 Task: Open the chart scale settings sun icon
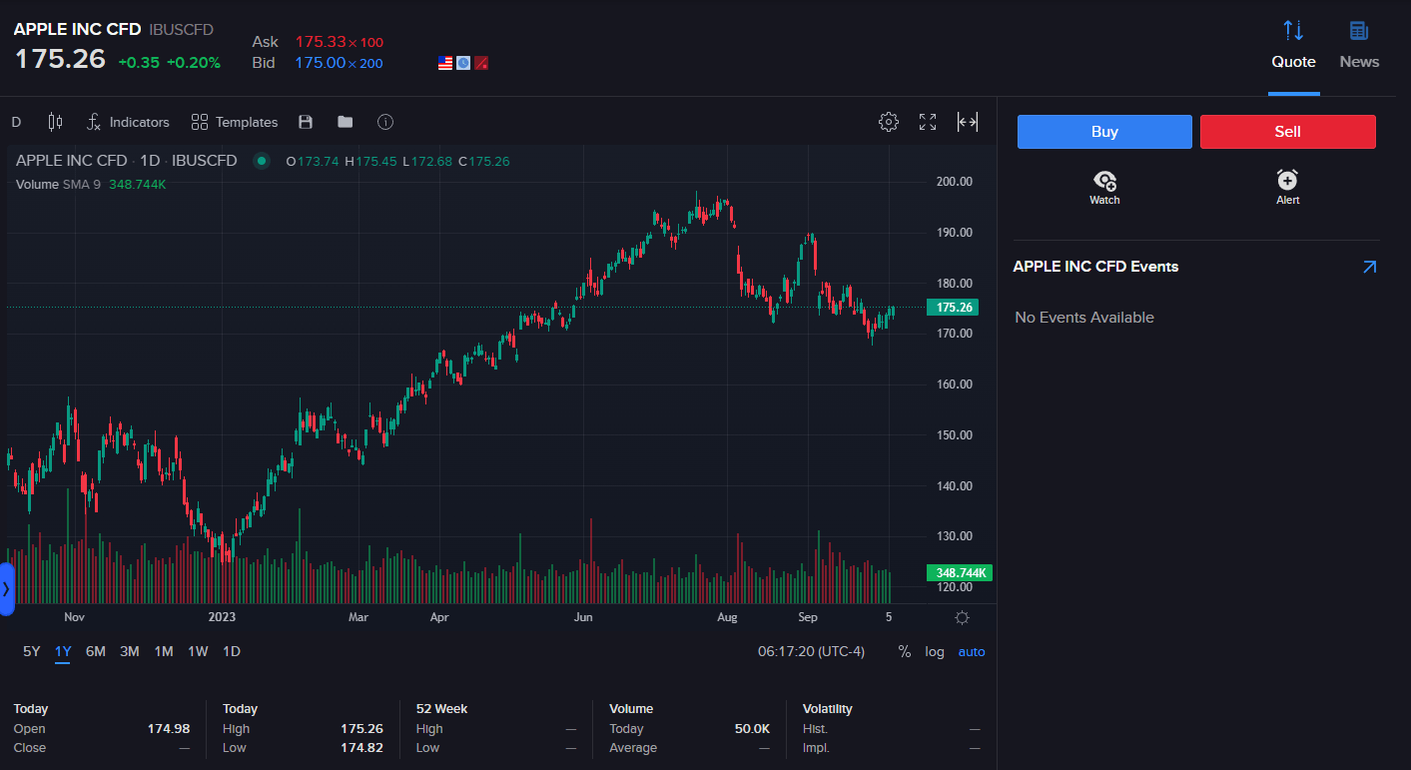point(962,617)
